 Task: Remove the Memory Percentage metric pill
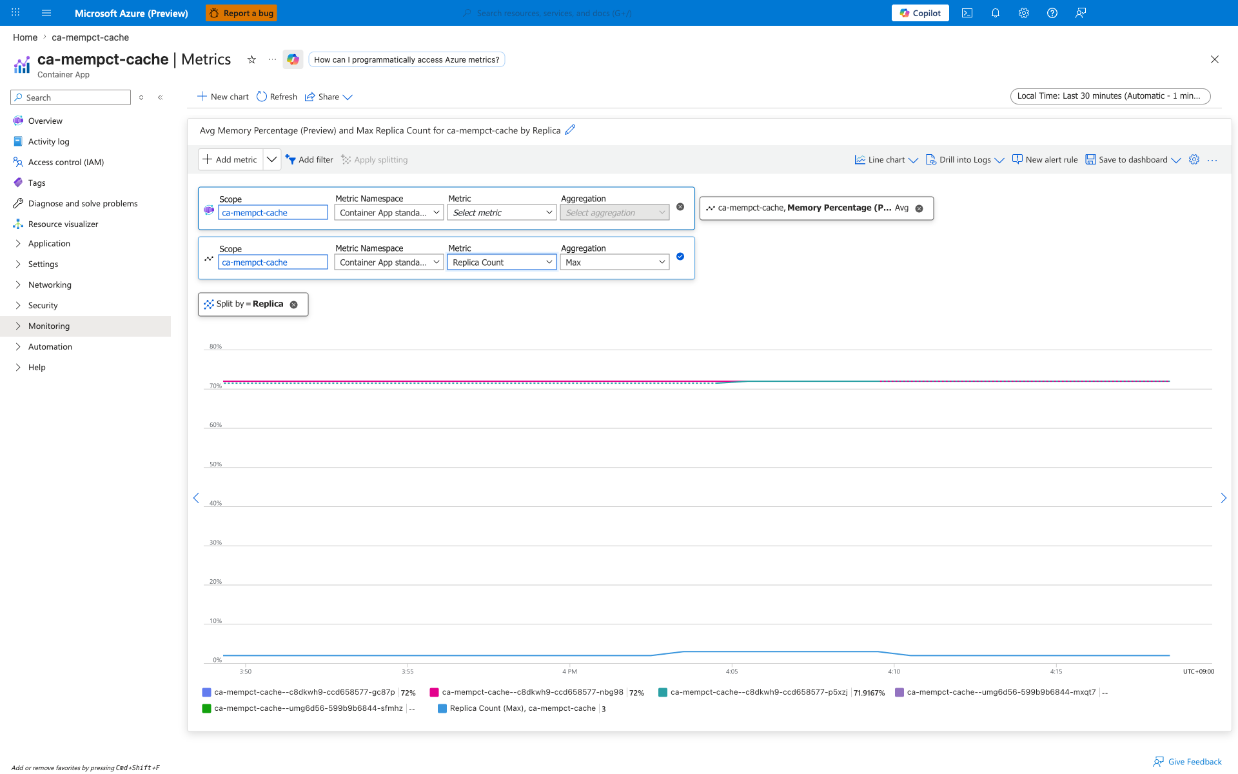coord(919,208)
